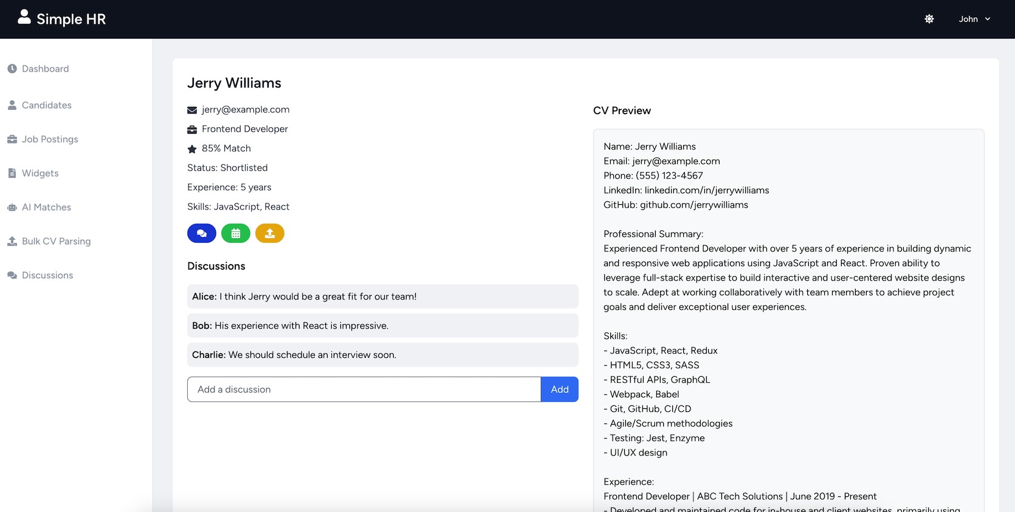Select Bulk CV Parsing in sidebar
Screen dimensions: 1015x512
[x=56, y=241]
